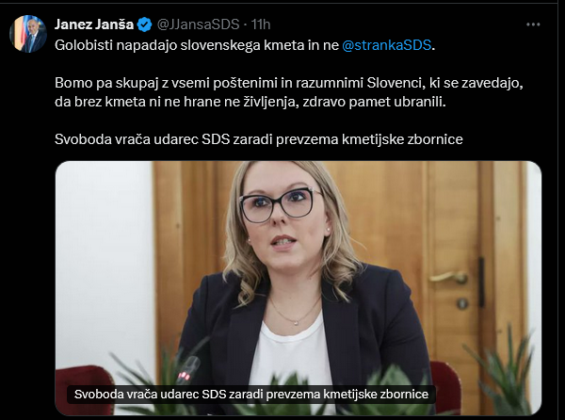The image size is (565, 420).
Task: Open the @JJansaSDS handle link
Action: tap(198, 24)
